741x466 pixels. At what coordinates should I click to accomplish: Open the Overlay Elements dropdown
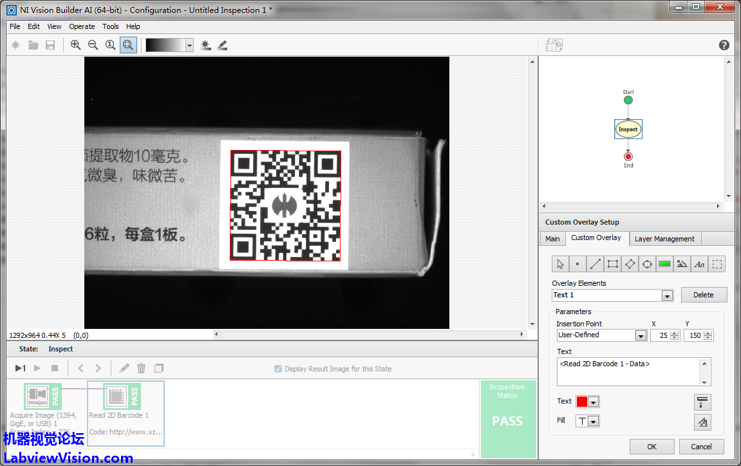coord(668,296)
